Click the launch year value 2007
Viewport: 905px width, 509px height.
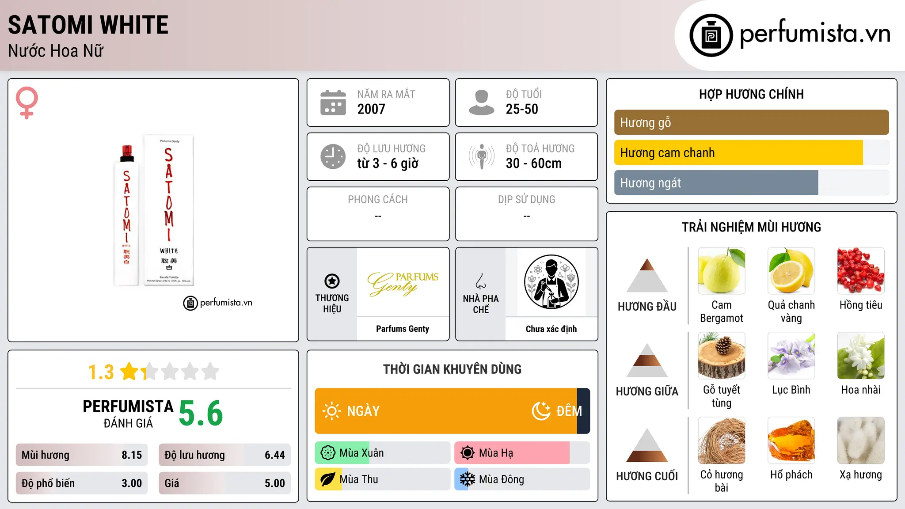click(371, 109)
